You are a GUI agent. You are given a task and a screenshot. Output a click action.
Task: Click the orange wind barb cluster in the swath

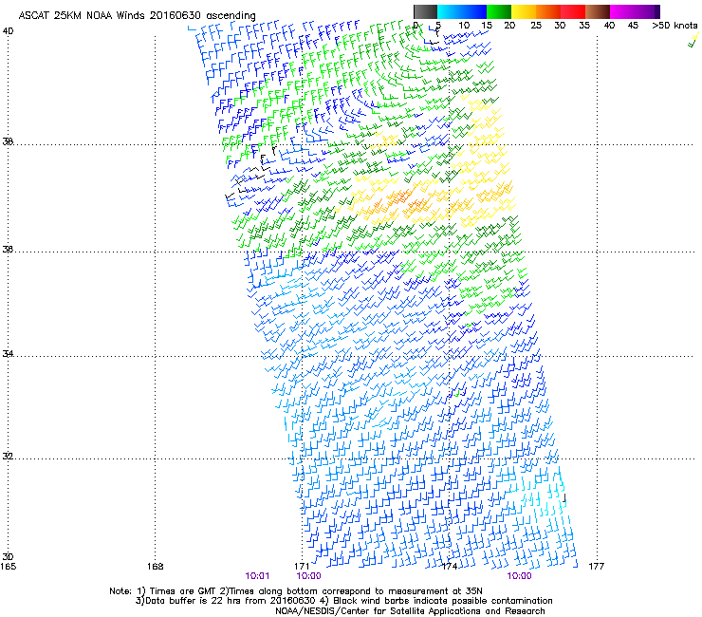tap(398, 202)
